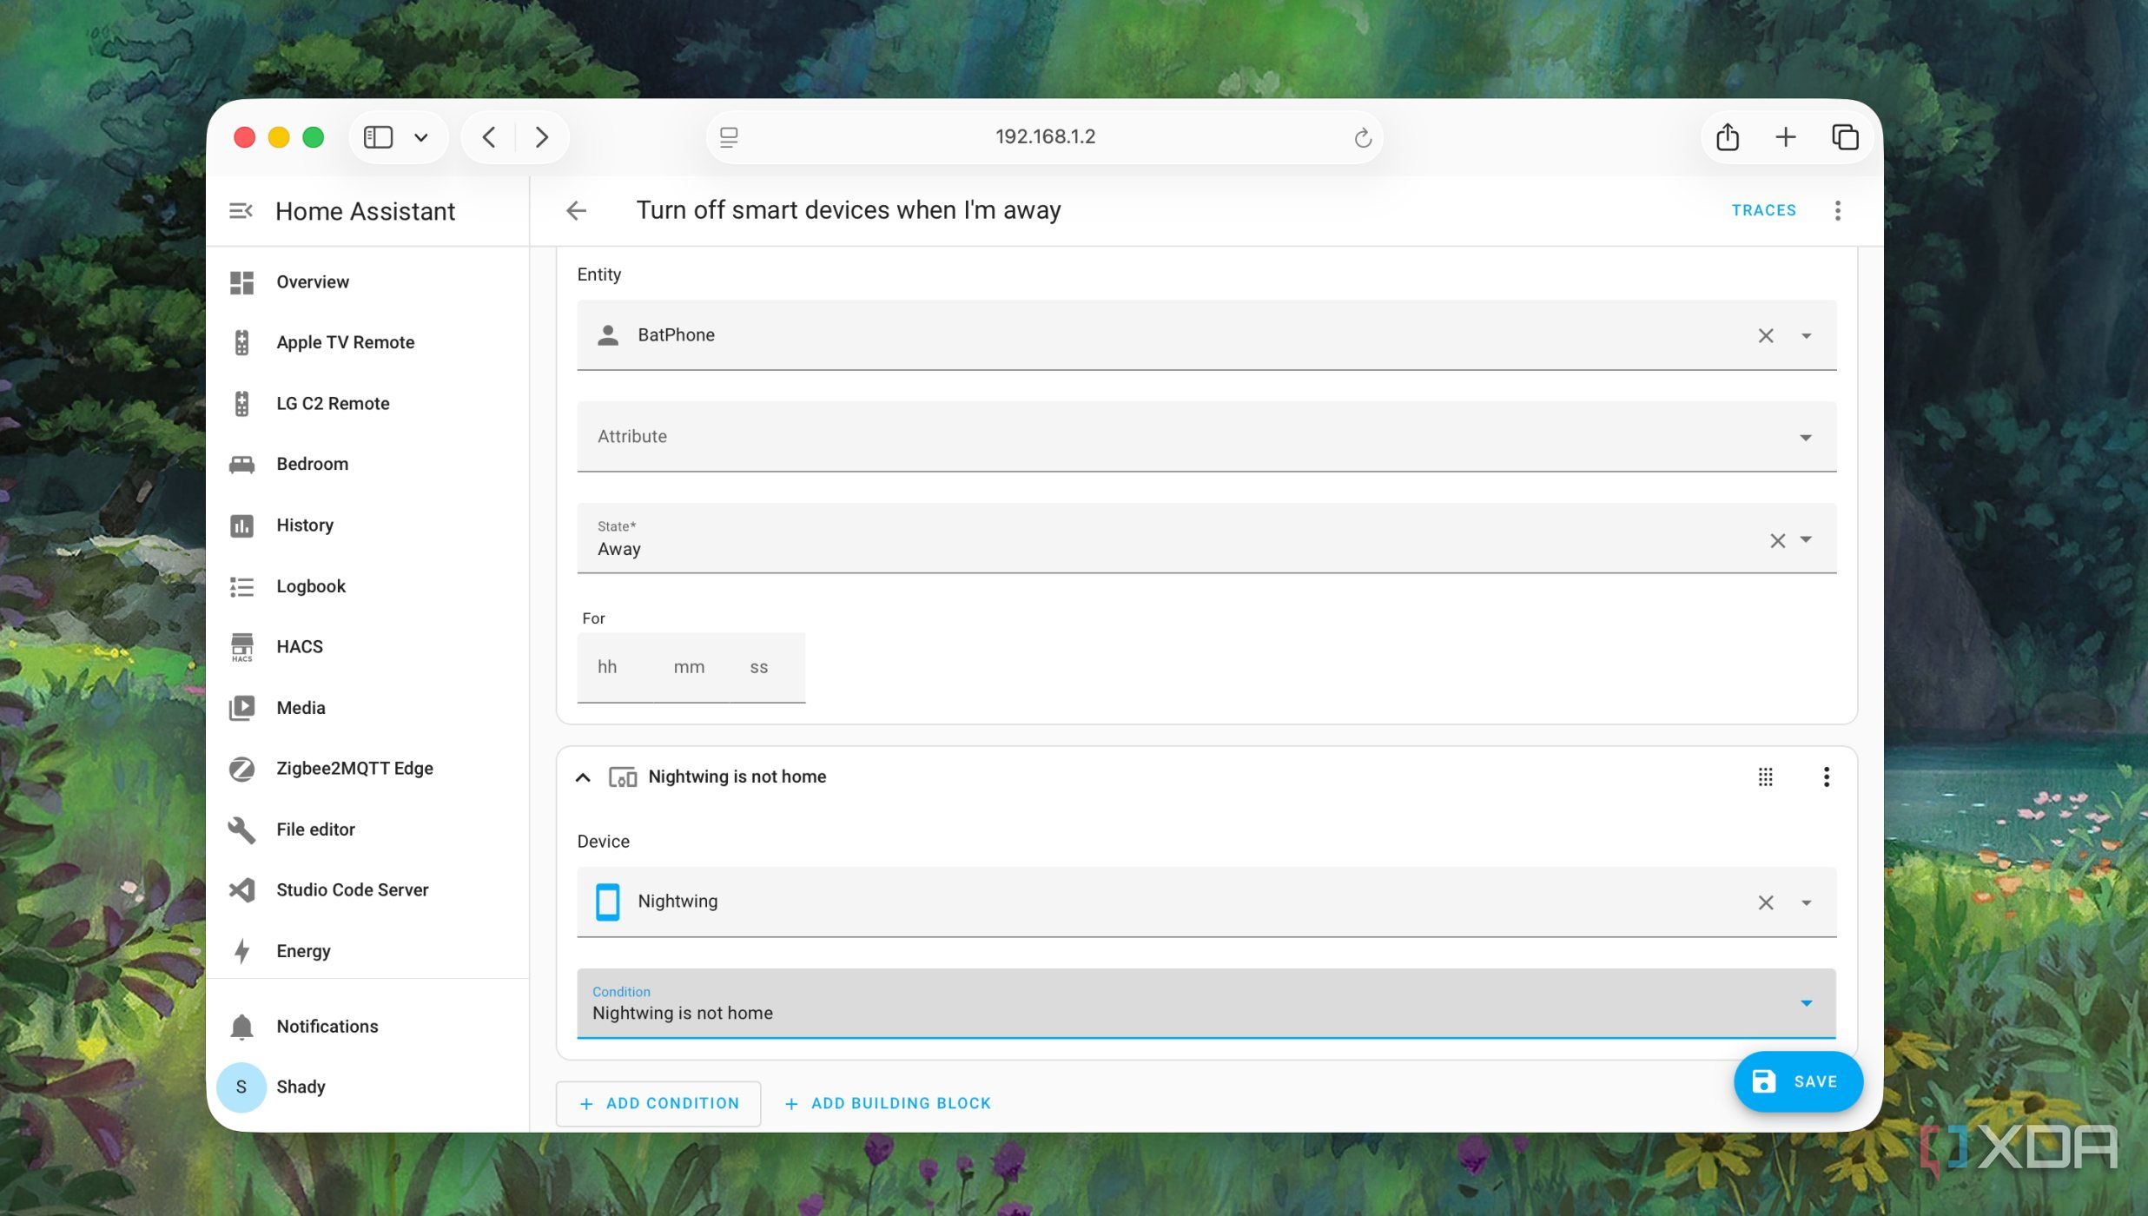The height and width of the screenshot is (1216, 2148).
Task: Open the TRACES view
Action: tap(1763, 210)
